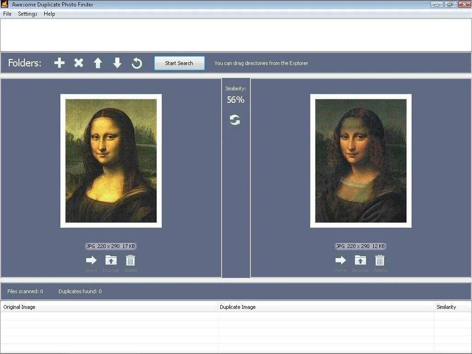Image resolution: width=472 pixels, height=354 pixels.
Task: Click the right 'JPG 220 x 290 12 KB' label
Action: coord(360,246)
